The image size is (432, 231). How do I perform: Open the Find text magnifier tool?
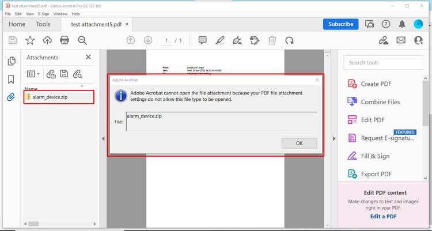82,40
